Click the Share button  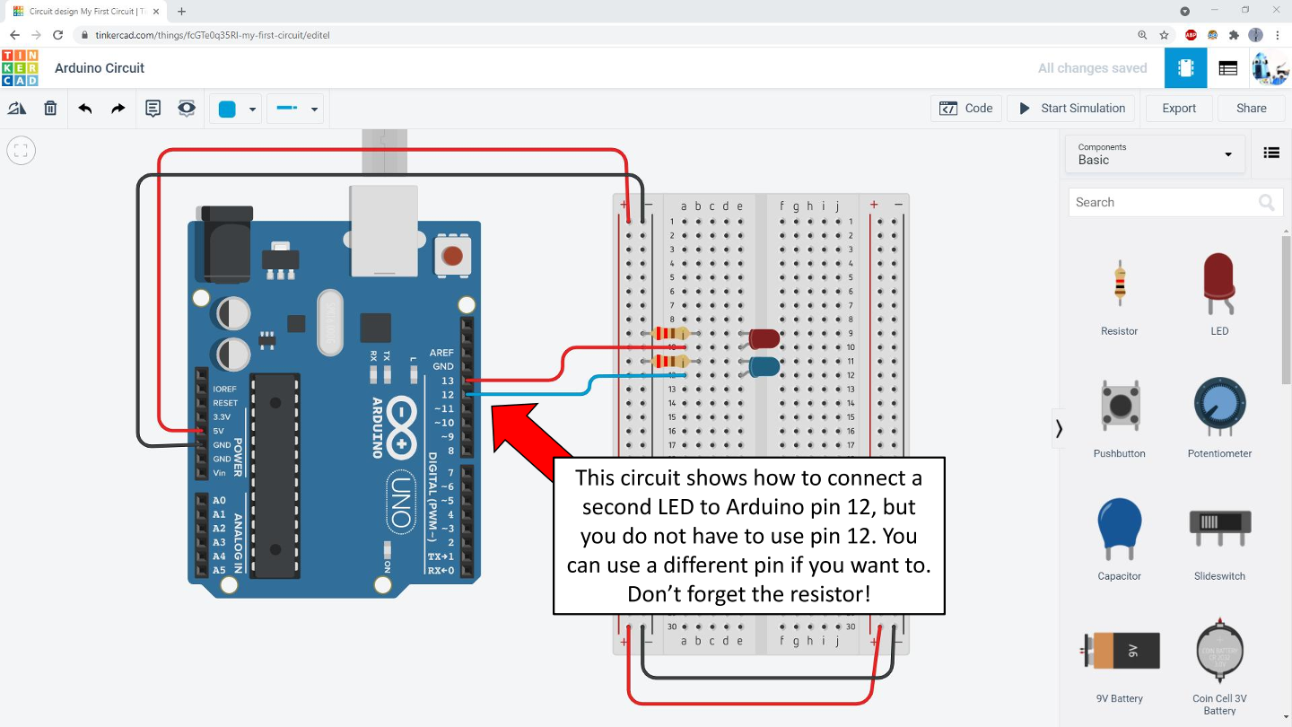click(x=1251, y=109)
